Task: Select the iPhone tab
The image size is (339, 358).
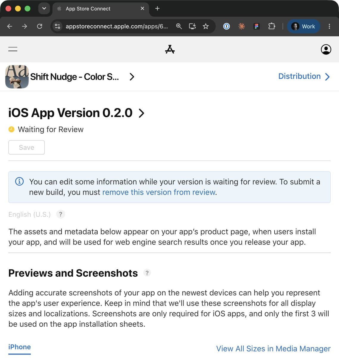Action: 20,347
